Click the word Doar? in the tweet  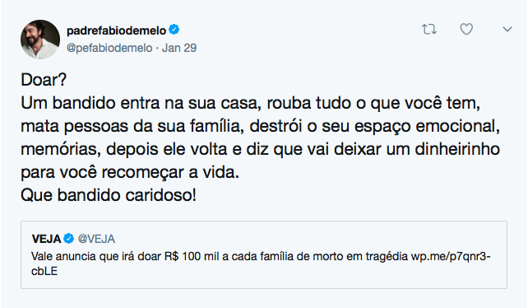coord(44,80)
